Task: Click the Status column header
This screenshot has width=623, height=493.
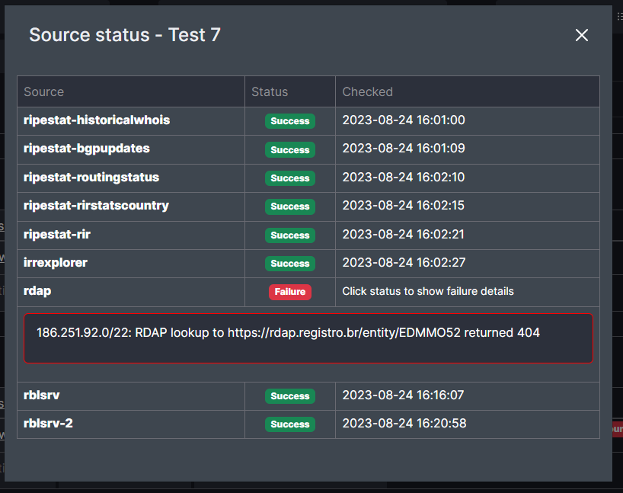Action: tap(270, 91)
